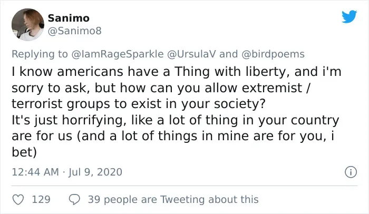
Task: Click the 12:44 AM timestamp
Action: click(x=35, y=172)
